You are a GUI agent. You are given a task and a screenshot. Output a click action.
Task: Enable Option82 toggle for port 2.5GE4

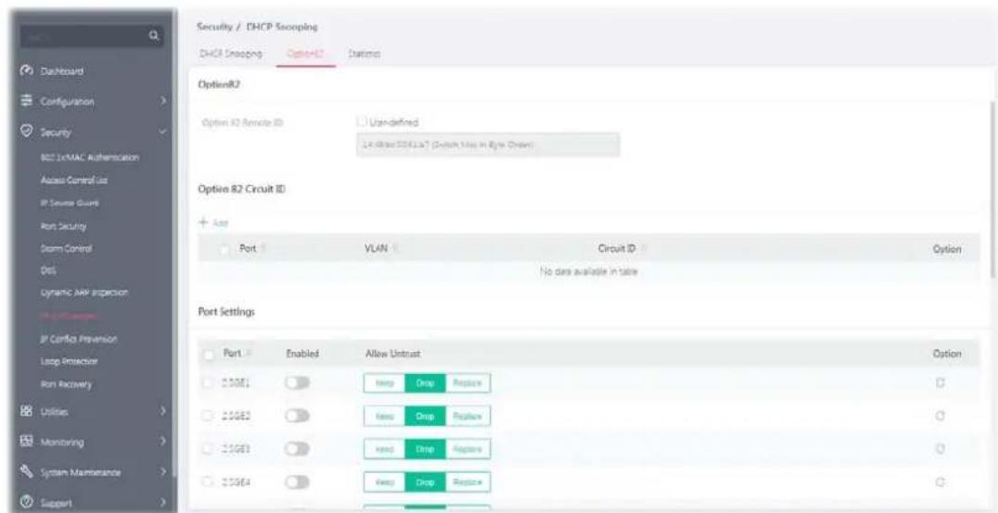click(297, 482)
